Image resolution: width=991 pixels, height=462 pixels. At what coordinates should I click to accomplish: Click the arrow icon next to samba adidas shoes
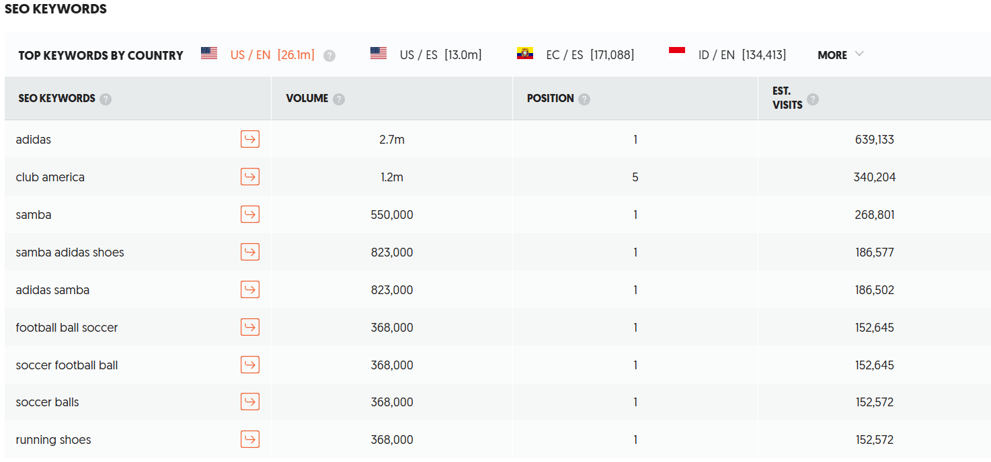[249, 252]
